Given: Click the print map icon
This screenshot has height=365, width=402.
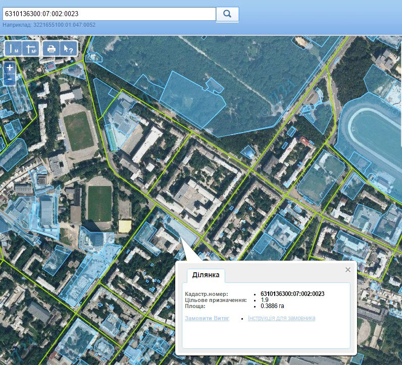Looking at the screenshot, I should pos(51,49).
